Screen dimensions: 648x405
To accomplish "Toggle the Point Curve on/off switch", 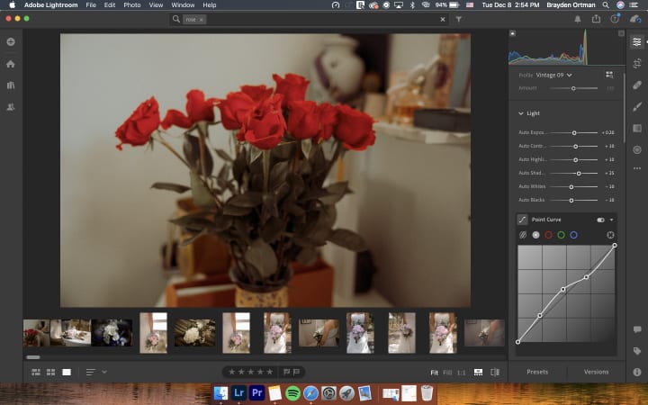I will [x=600, y=220].
